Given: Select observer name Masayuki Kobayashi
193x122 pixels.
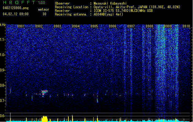Looking at the screenshot, I should [x=110, y=3].
